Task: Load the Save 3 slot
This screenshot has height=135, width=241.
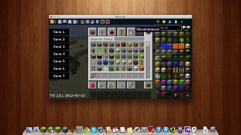Action: click(x=59, y=46)
